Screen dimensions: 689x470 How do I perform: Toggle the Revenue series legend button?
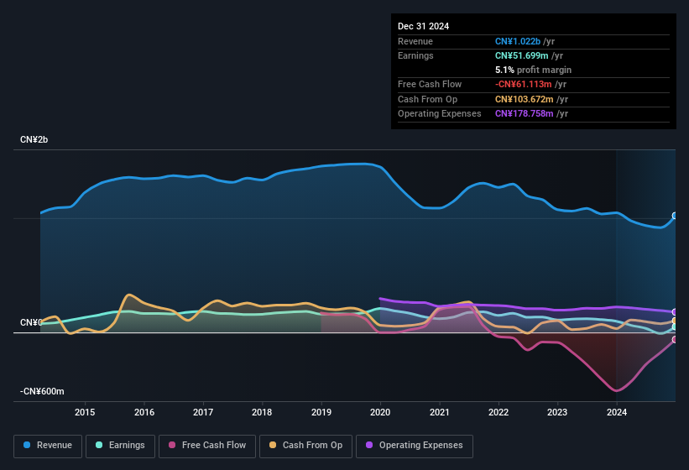(x=48, y=446)
